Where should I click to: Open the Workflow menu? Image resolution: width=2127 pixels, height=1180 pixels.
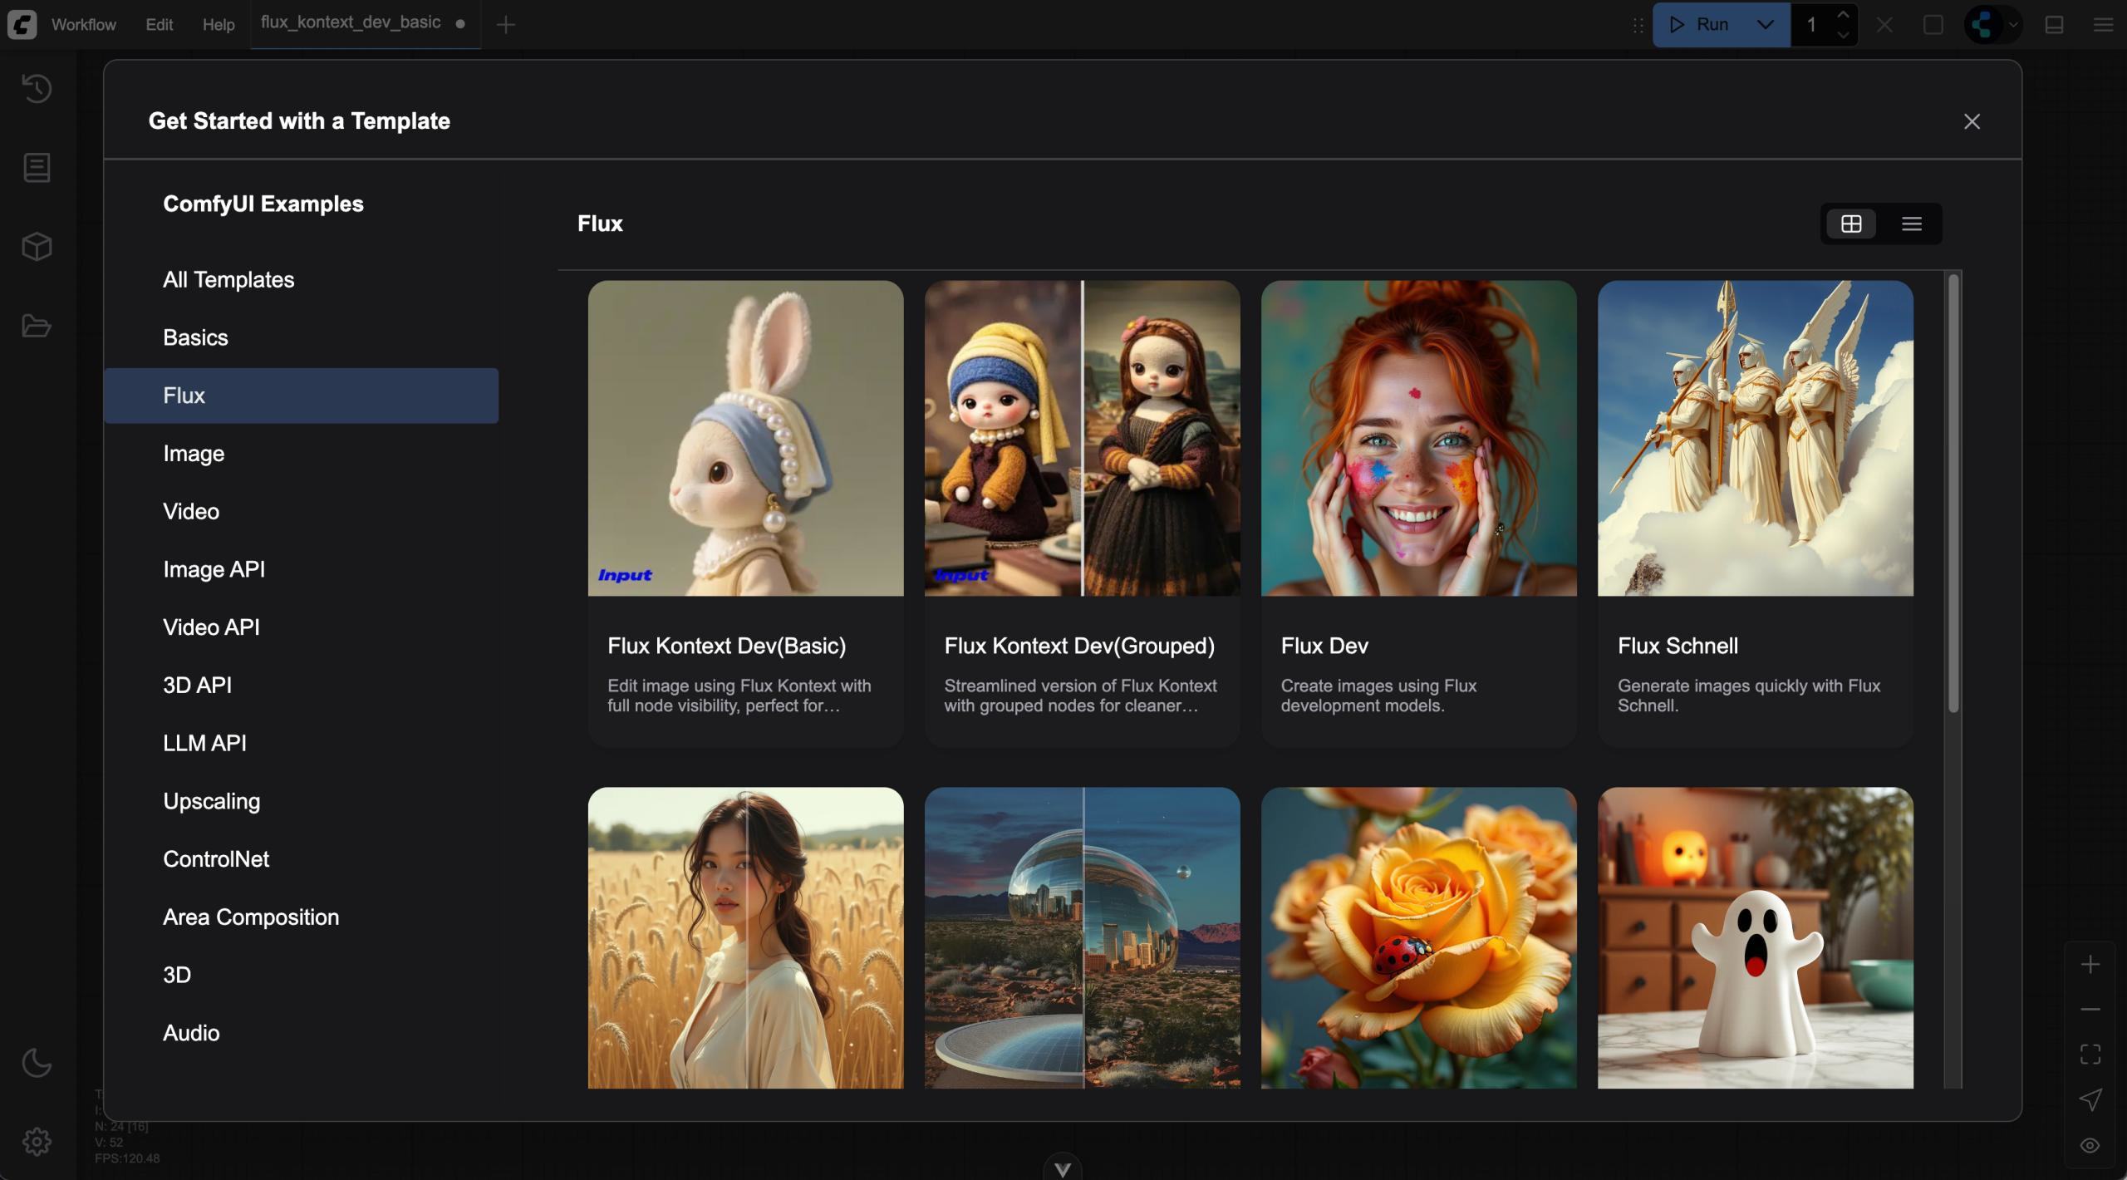coord(84,25)
